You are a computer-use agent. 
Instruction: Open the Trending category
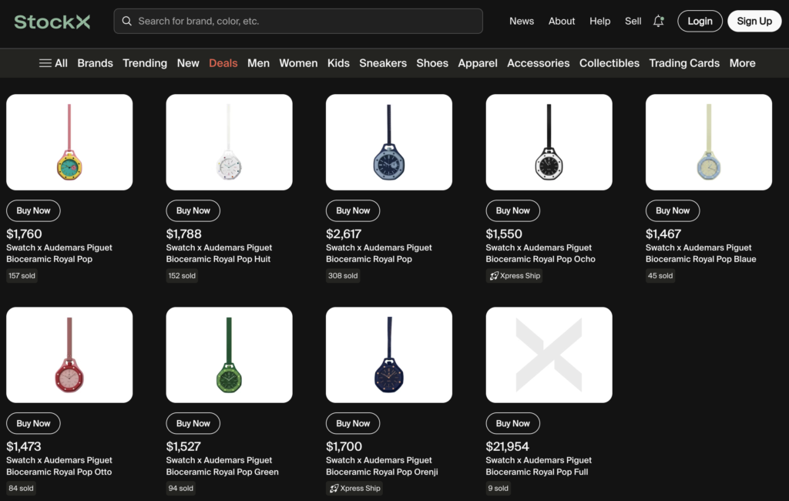coord(145,63)
